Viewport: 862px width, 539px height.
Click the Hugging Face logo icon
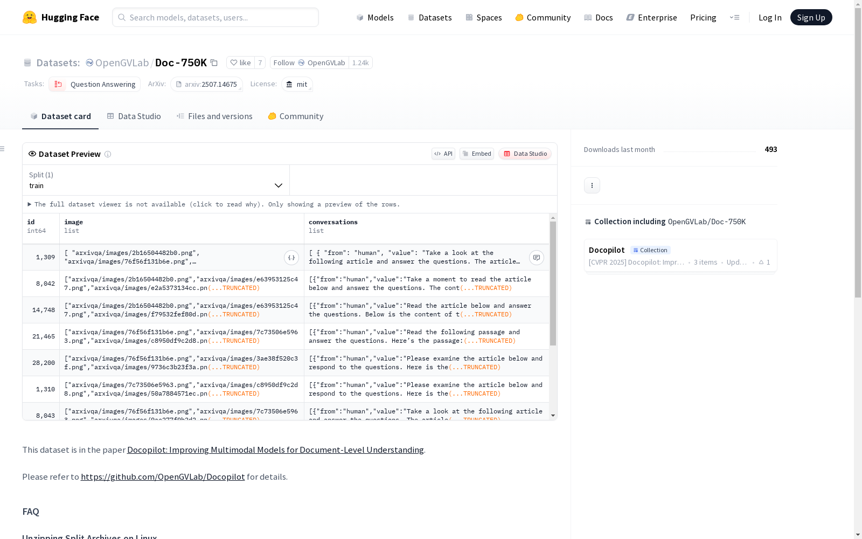[x=30, y=17]
